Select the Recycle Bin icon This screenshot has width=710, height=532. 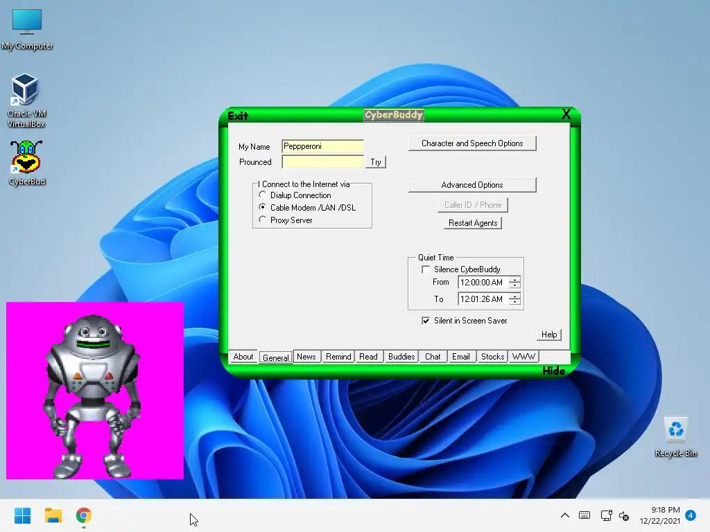[675, 437]
